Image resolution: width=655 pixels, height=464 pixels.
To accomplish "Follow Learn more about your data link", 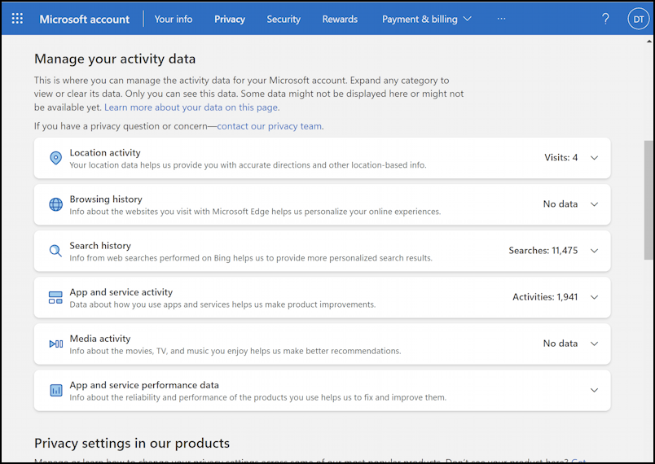I will [191, 107].
